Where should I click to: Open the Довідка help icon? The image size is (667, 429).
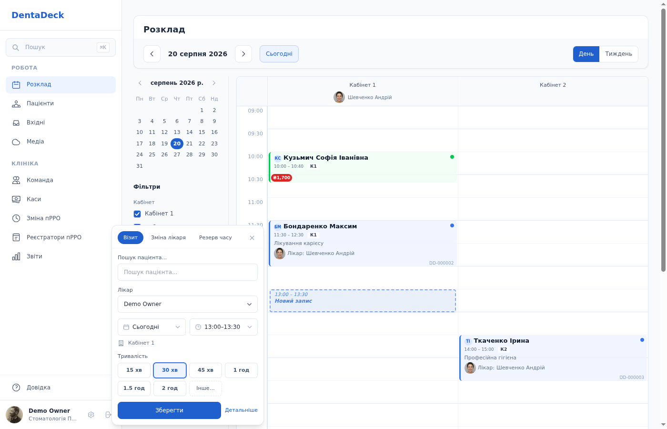16,388
